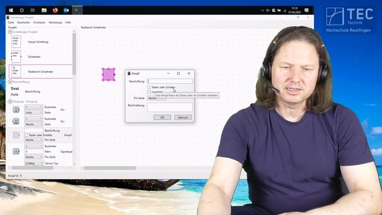Open Busbreite dropdown of output pin
Image resolution: width=382 pixels, height=215 pixels.
coord(33,119)
